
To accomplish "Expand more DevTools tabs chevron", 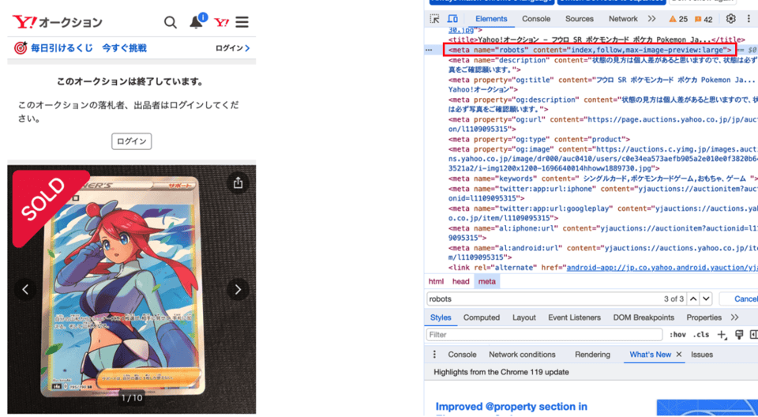I will [x=651, y=19].
